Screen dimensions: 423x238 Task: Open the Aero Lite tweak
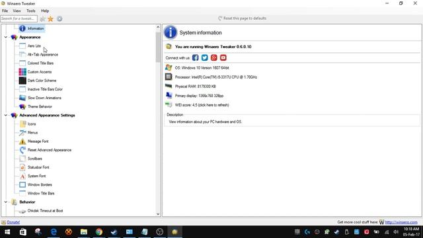[x=34, y=46]
